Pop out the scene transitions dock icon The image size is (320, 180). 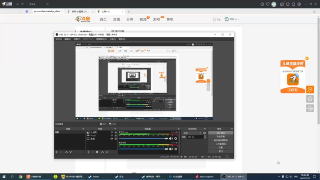pyautogui.click(x=205, y=129)
